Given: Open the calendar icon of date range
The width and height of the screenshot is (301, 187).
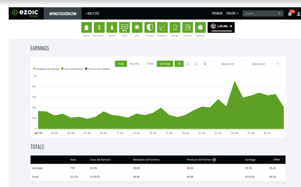Looking at the screenshot, I should point(277,64).
